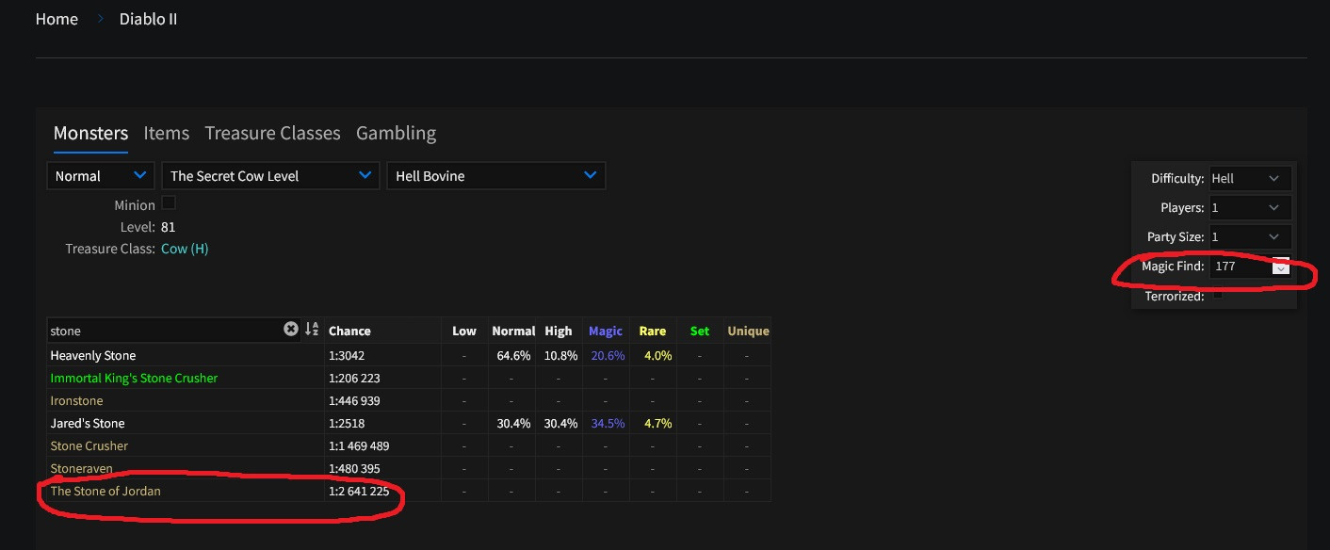Click the Magic Find input field

point(1239,267)
